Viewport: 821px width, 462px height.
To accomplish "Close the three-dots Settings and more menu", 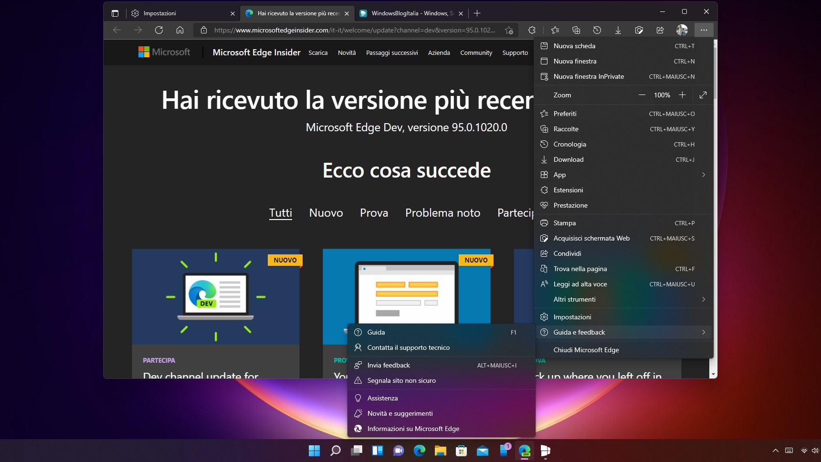I will (704, 30).
